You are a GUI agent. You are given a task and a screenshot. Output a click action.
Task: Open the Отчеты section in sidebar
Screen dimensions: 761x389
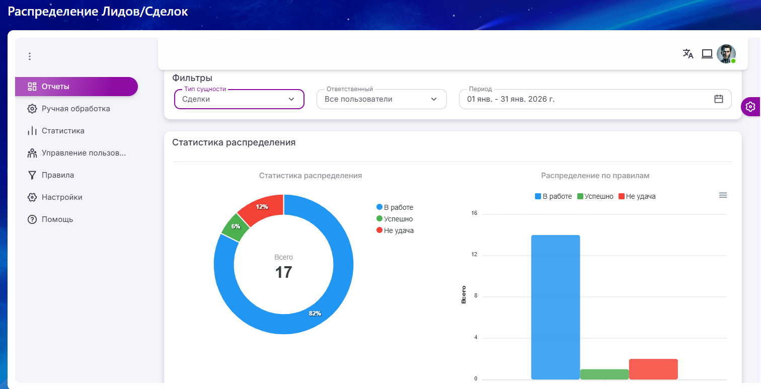pos(76,87)
